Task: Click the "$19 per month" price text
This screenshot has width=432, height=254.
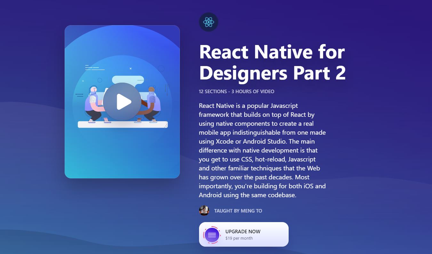Action: point(239,238)
